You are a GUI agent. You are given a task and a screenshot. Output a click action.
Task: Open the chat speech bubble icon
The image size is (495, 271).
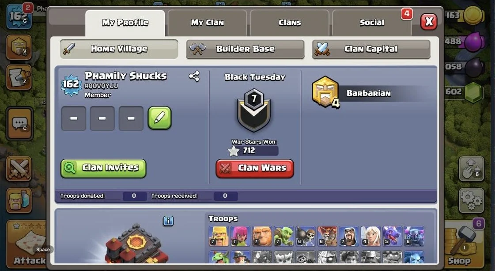[x=19, y=124]
